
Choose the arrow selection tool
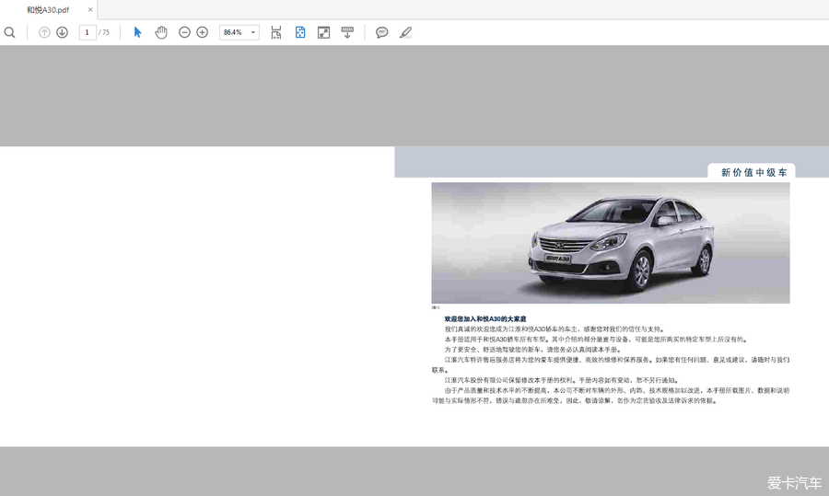(137, 32)
